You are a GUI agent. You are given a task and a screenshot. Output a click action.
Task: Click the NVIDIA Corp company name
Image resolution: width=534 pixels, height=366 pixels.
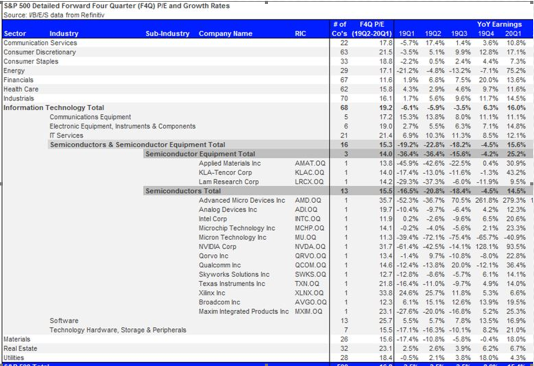217,247
